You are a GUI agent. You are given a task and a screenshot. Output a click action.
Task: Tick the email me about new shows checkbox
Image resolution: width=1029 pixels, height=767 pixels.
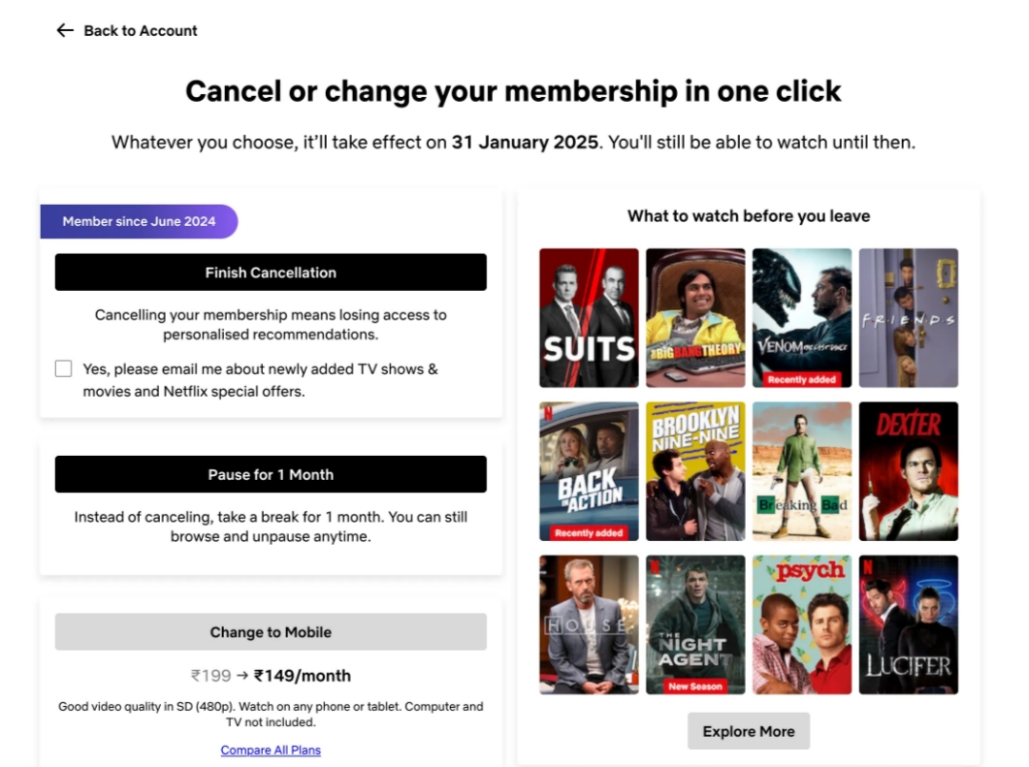[64, 368]
